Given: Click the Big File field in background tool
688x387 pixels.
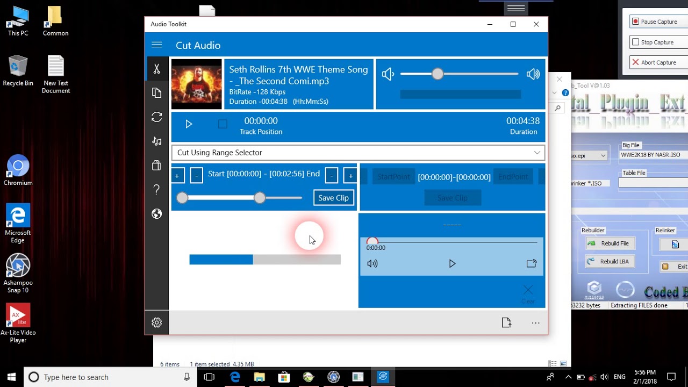Looking at the screenshot, I should point(653,155).
